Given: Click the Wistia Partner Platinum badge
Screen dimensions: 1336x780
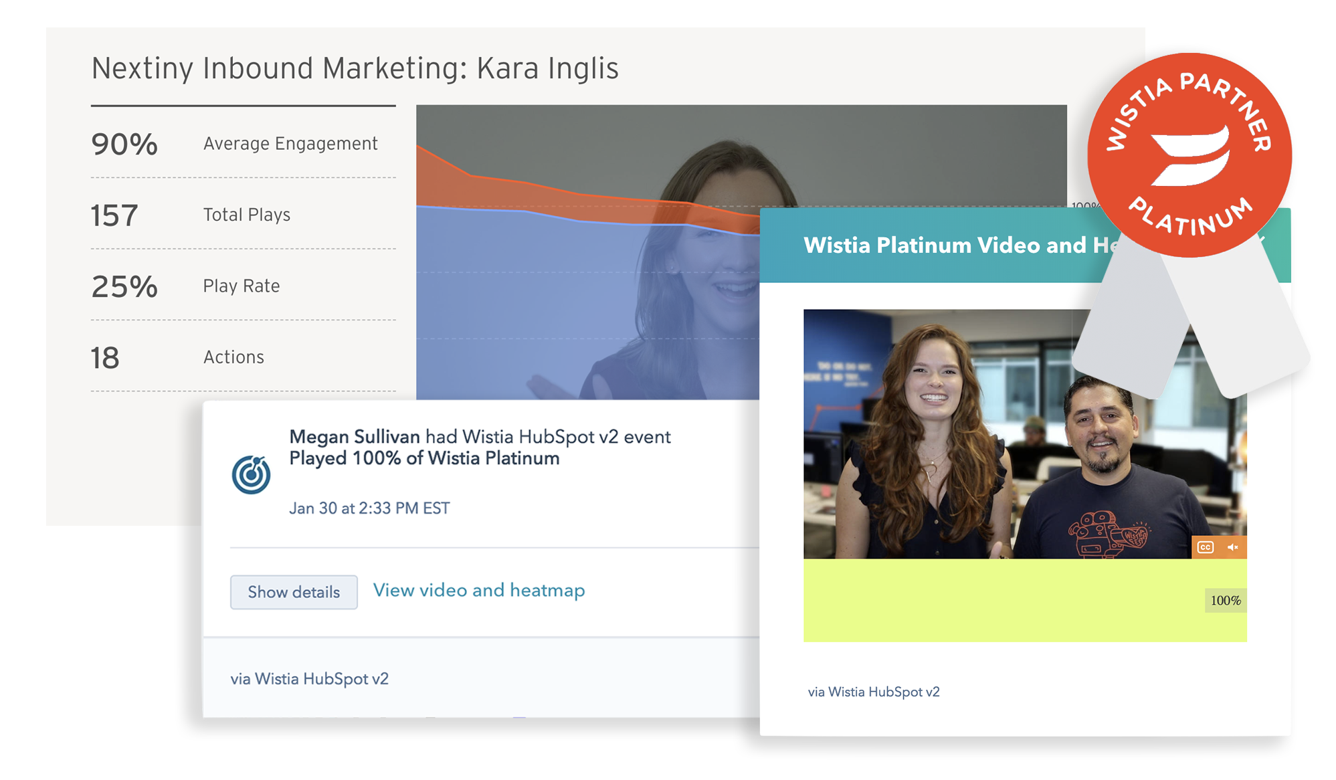Looking at the screenshot, I should click(1190, 155).
